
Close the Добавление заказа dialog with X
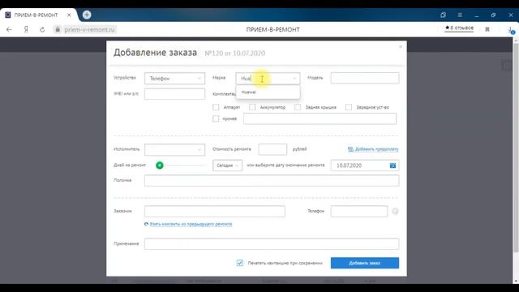(x=401, y=47)
